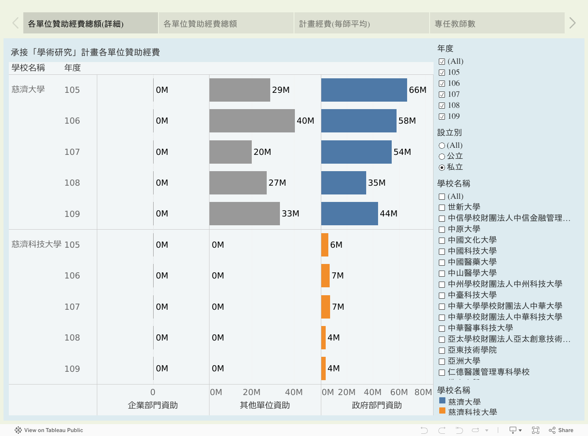This screenshot has width=588, height=436.
Task: Click the Share icon
Action: [x=561, y=430]
